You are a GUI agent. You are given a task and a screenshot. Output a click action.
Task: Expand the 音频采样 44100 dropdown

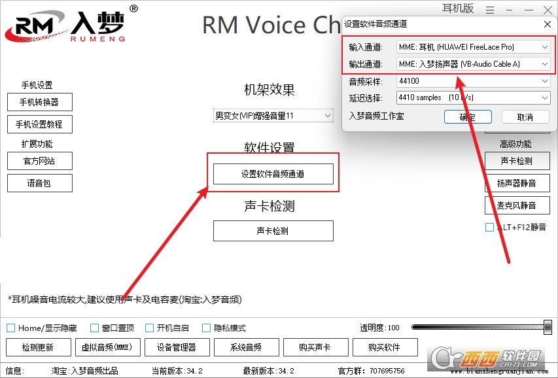click(474, 81)
